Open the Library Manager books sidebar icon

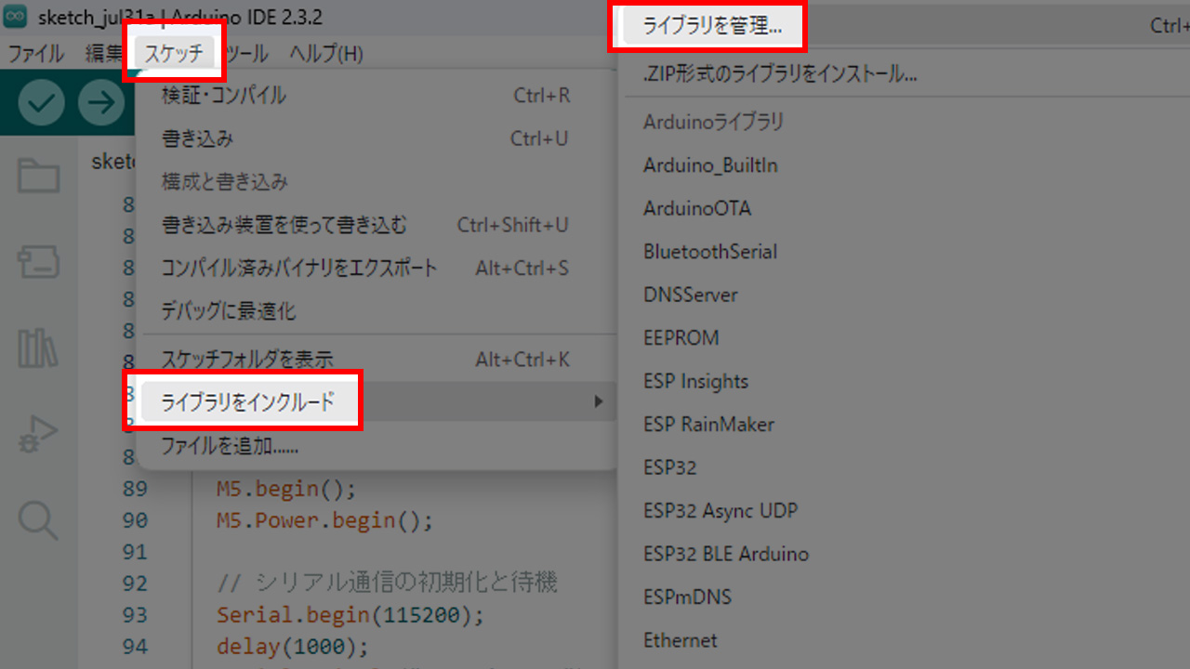(x=39, y=348)
